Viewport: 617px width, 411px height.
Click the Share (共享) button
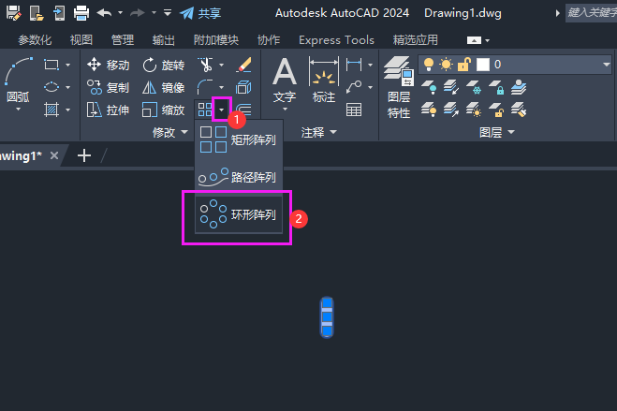[x=200, y=13]
